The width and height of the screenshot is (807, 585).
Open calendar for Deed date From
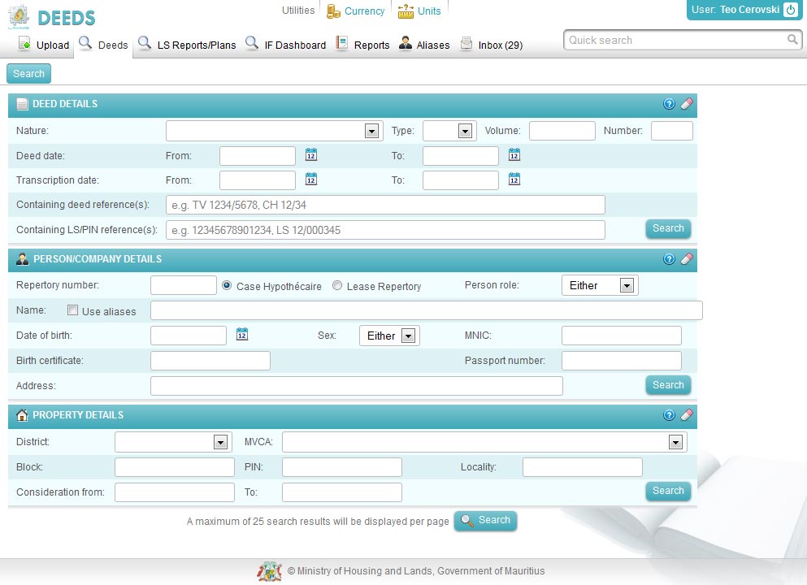click(x=311, y=155)
